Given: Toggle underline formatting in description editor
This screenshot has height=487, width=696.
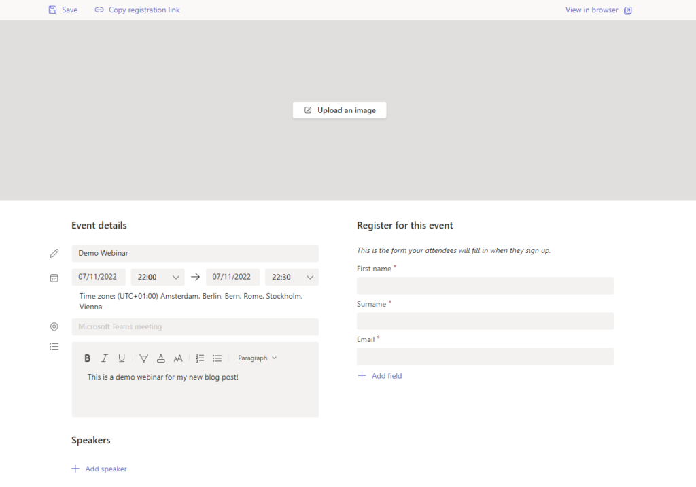Looking at the screenshot, I should [122, 358].
